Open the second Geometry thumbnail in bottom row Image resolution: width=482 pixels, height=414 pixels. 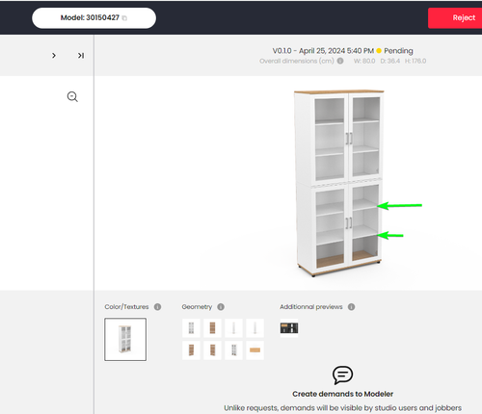[212, 350]
